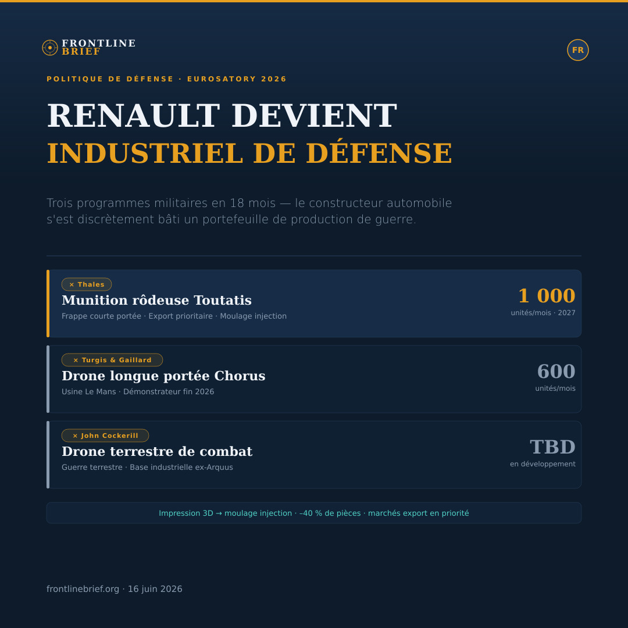The image size is (628, 628).
Task: Click the FRONTLINE BRIEF wordmark
Action: pyautogui.click(x=98, y=47)
